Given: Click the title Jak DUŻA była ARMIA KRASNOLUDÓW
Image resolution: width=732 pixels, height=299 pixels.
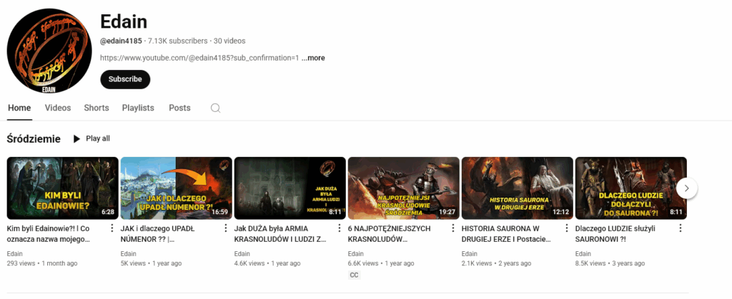Looking at the screenshot, I should tap(280, 234).
